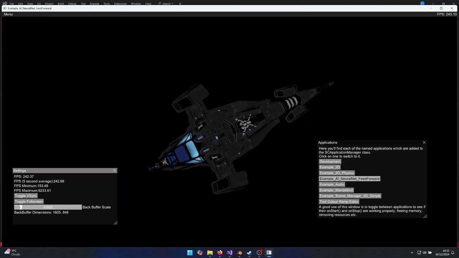Image resolution: width=459 pixels, height=258 pixels.
Task: Open the Debug menu in Visual Studio
Action: coord(72,4)
